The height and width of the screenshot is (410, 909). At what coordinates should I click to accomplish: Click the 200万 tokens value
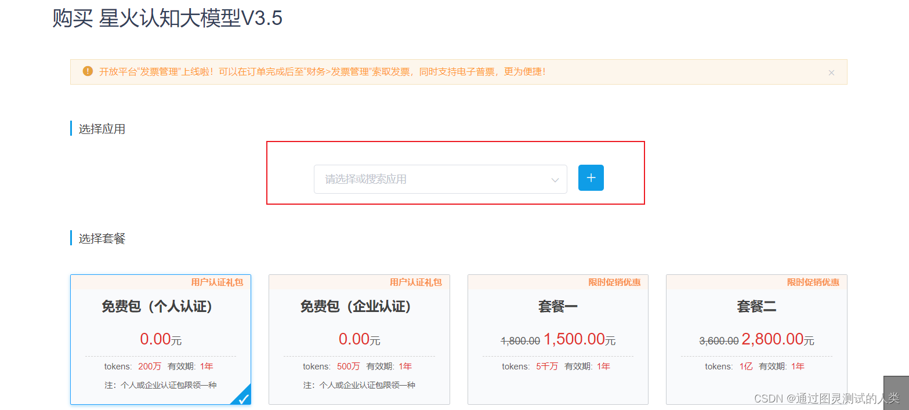pyautogui.click(x=150, y=367)
